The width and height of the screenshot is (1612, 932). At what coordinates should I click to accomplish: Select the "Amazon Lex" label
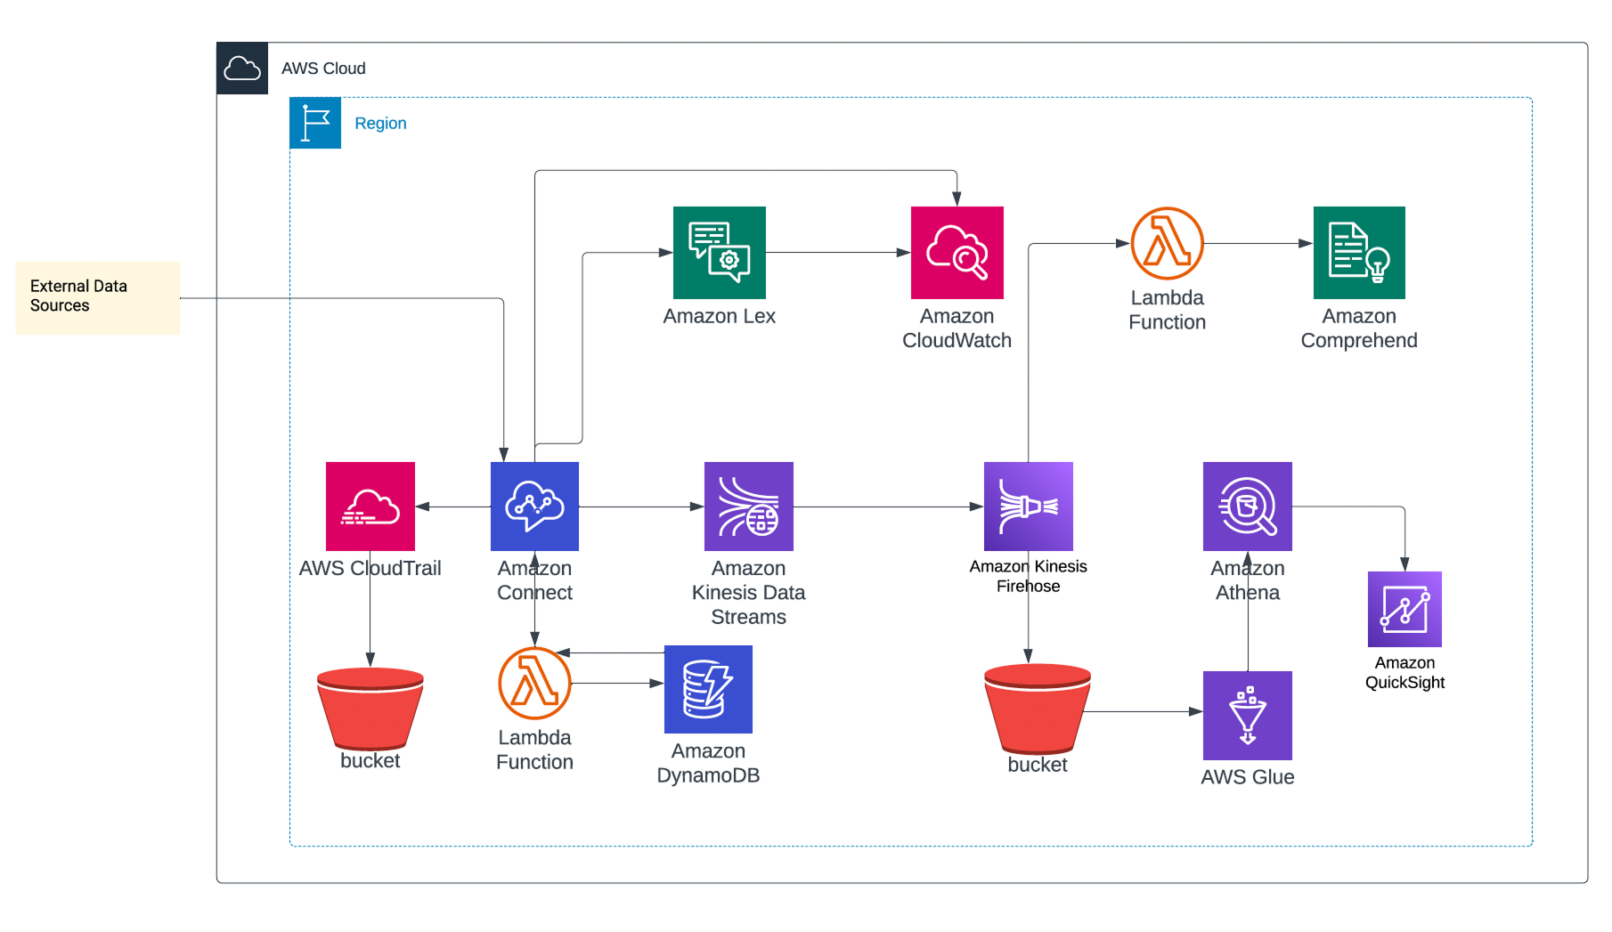click(x=719, y=316)
